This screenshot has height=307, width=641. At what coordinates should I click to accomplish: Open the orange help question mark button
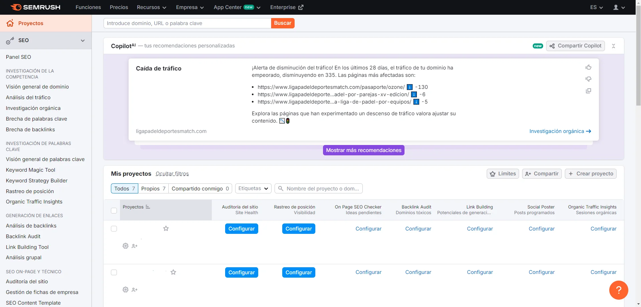click(x=618, y=290)
